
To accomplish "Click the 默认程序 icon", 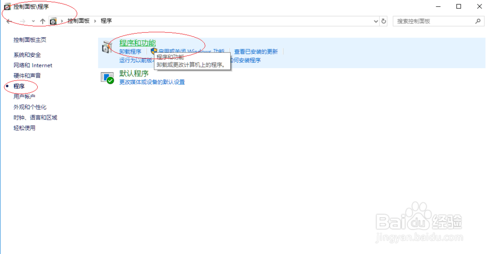I will coord(107,77).
